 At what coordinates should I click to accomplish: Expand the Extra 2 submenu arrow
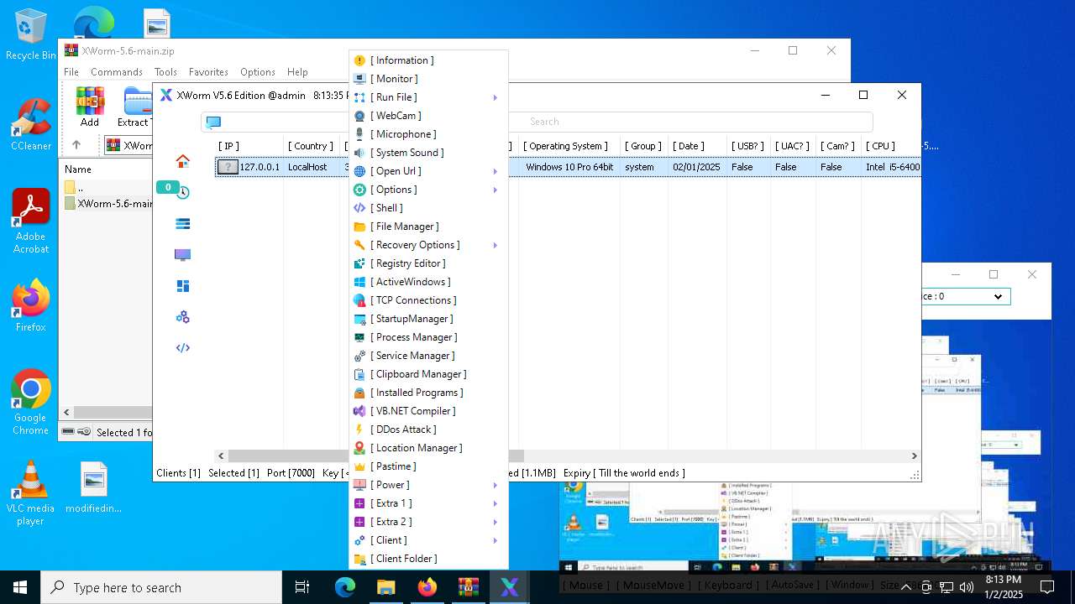496,522
